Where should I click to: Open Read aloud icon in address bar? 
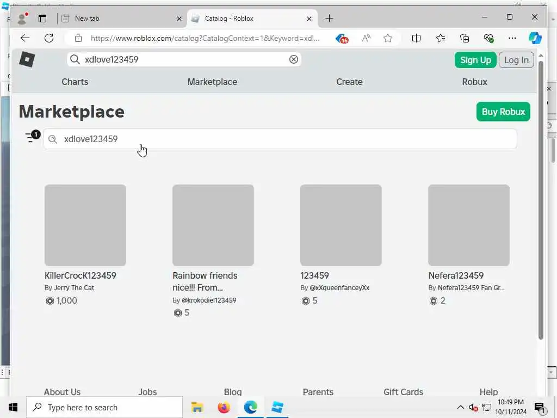click(x=366, y=38)
